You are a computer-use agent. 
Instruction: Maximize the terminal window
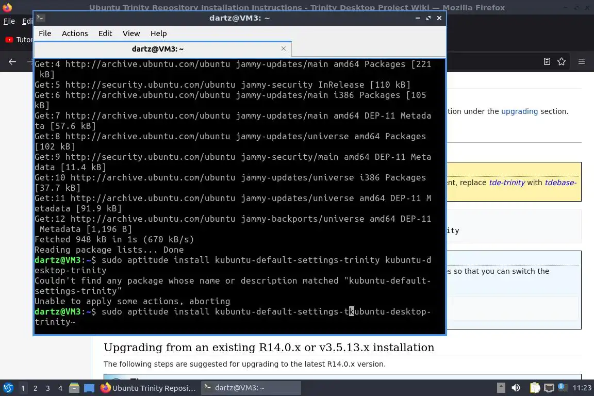[428, 18]
